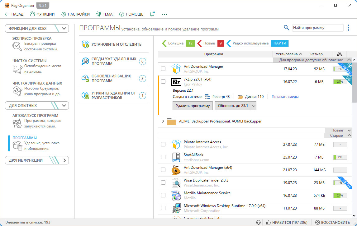Click the НРАВИТСЯ like button

coord(286,222)
